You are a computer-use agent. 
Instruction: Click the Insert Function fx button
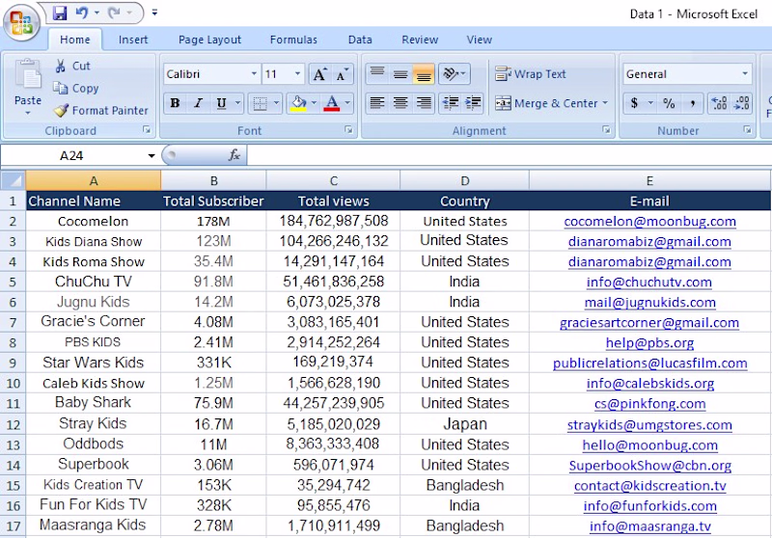(234, 155)
